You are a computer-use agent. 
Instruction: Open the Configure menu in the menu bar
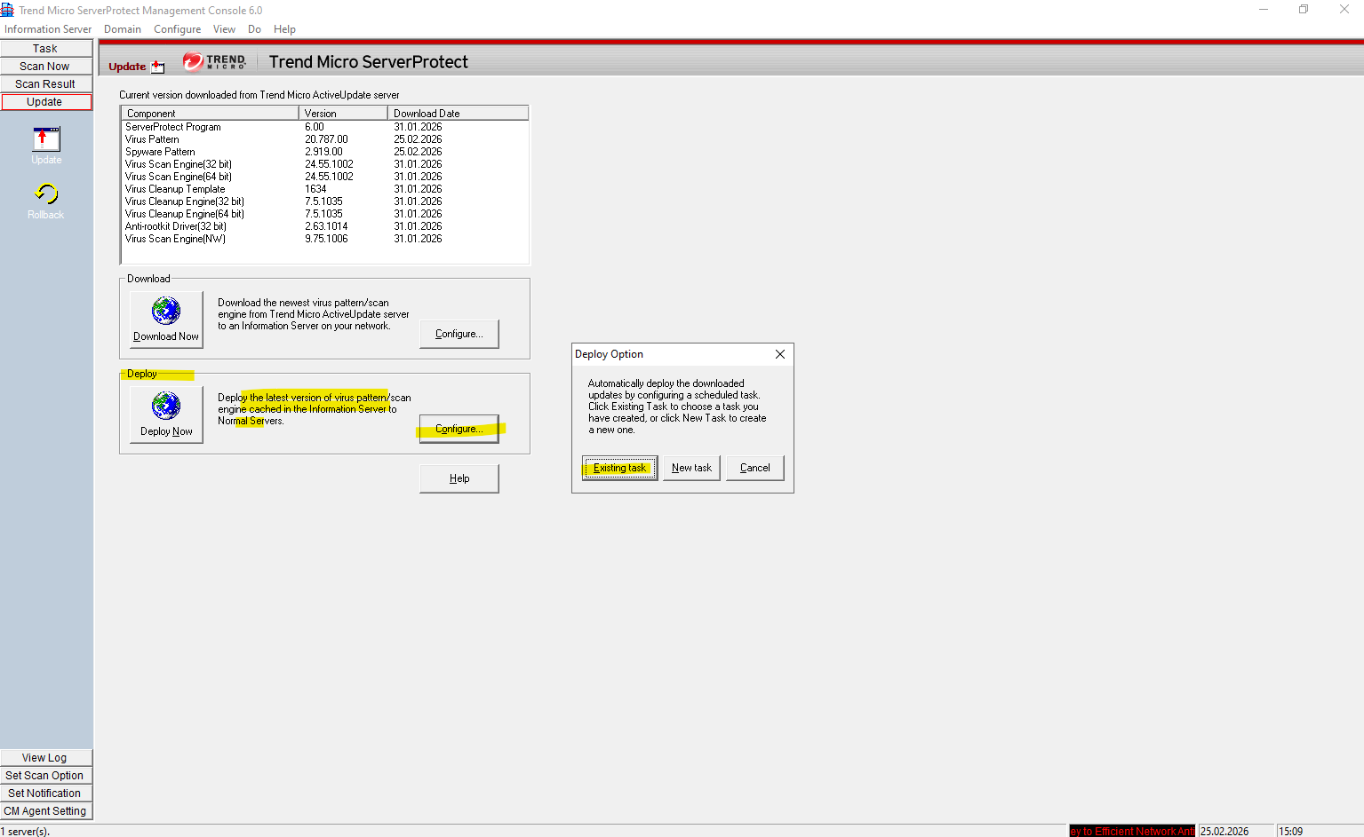point(178,29)
